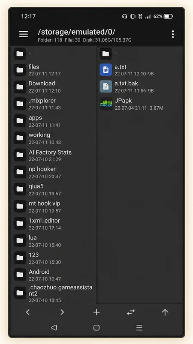
Task: Tap the Android back triangle button
Action: [x=54, y=328]
